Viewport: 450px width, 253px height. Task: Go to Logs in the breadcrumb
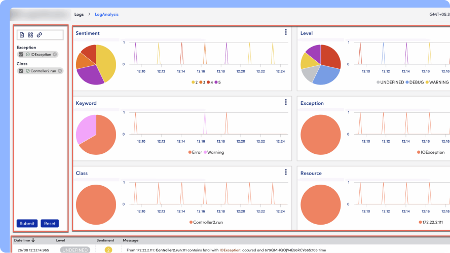[79, 14]
